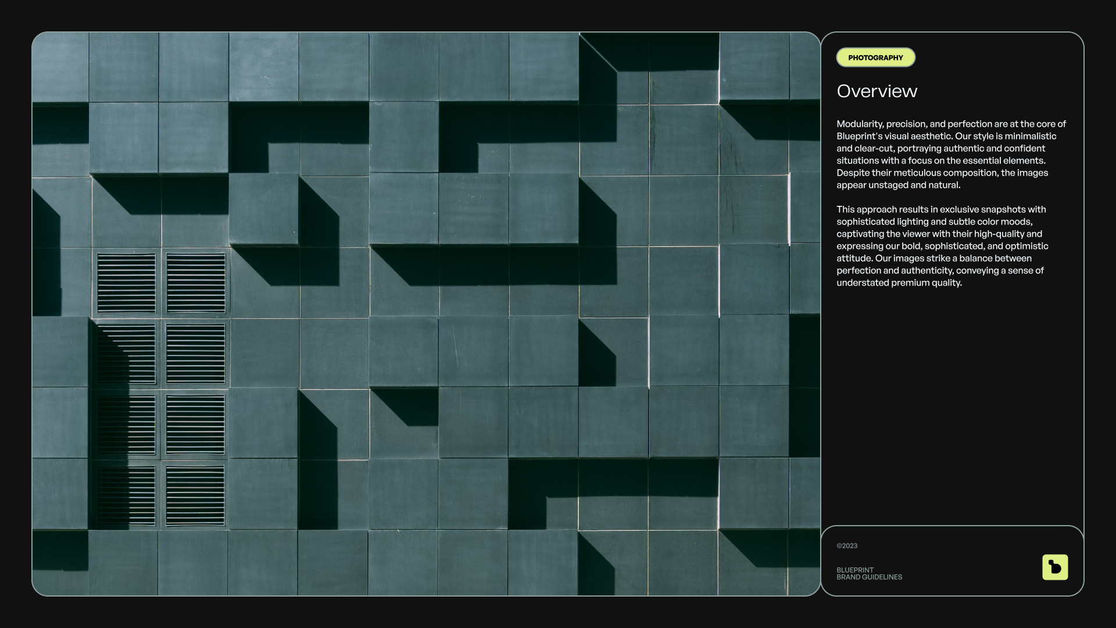This screenshot has height=628, width=1116.
Task: Click the word Blueprint's in first paragraph
Action: [x=859, y=136]
